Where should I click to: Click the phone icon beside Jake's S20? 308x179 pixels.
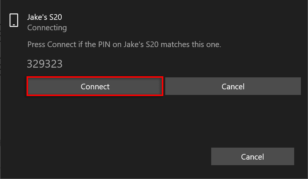(x=14, y=20)
